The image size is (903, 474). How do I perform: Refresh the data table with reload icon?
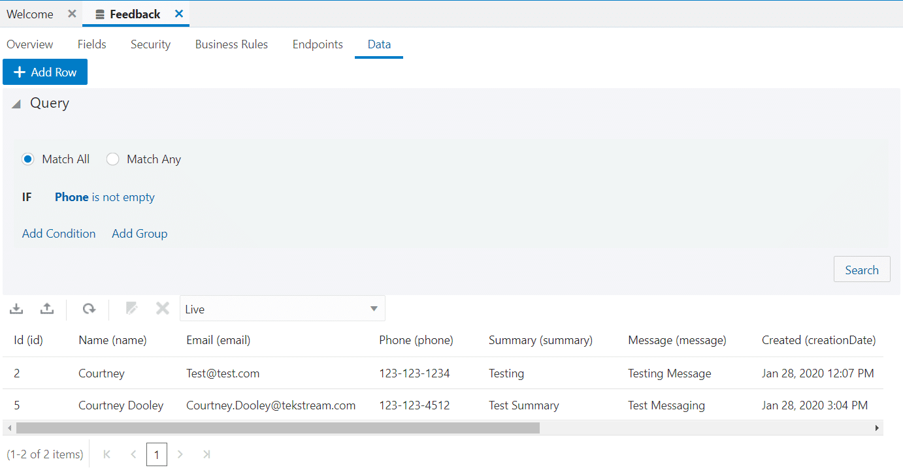[89, 309]
